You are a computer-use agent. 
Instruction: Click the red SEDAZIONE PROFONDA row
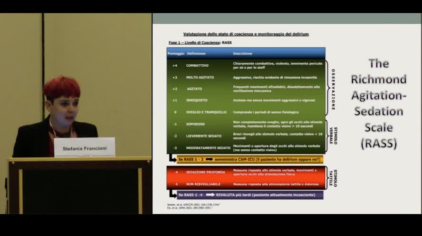(245, 172)
